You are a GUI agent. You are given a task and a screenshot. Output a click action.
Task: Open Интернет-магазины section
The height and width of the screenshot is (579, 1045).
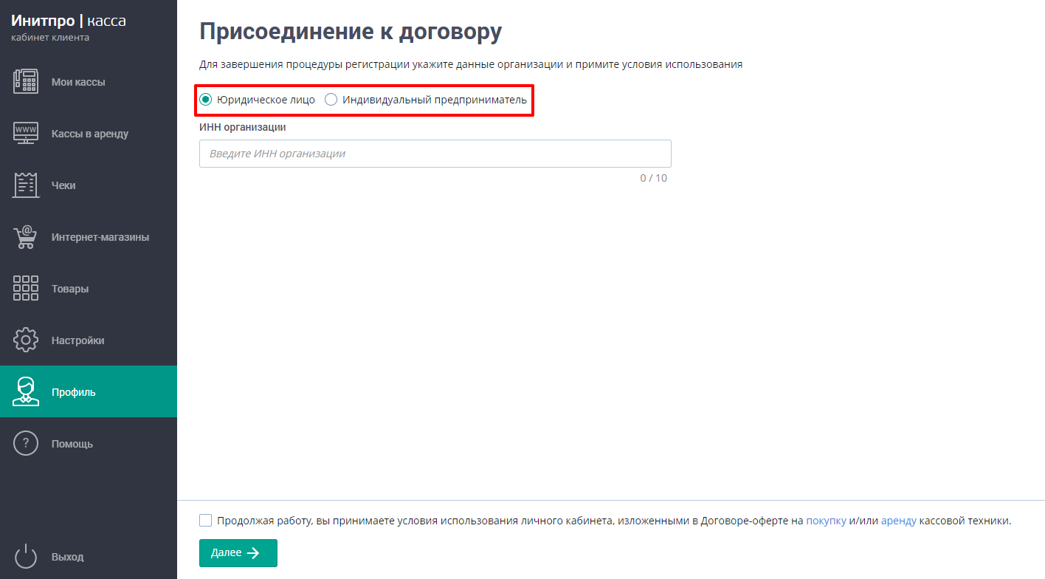pyautogui.click(x=100, y=237)
